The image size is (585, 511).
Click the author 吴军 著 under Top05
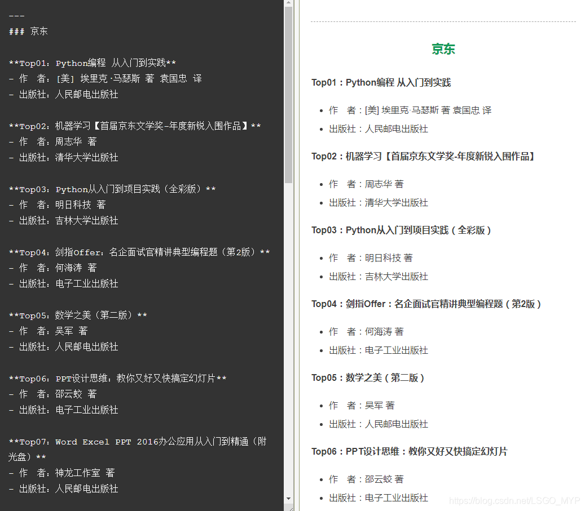click(x=362, y=405)
